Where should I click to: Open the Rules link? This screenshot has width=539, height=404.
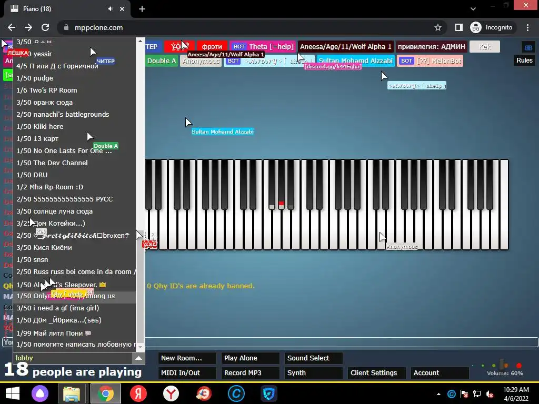pos(524,60)
